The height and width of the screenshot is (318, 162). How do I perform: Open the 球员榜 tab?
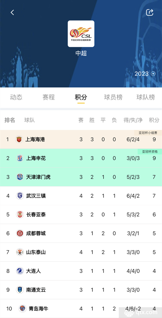(113, 97)
